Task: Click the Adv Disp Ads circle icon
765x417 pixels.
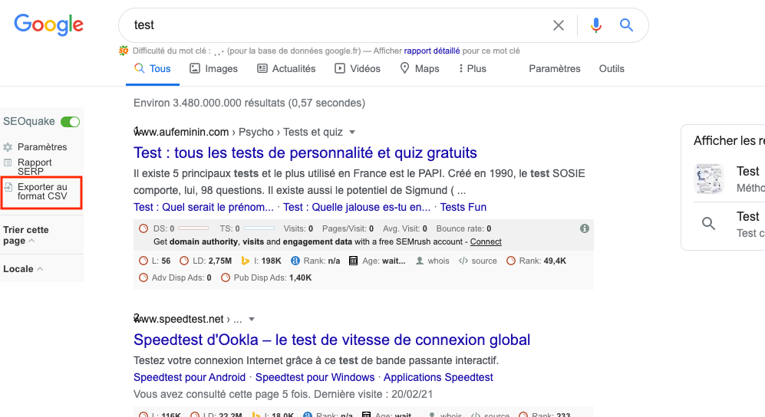Action: tap(143, 277)
